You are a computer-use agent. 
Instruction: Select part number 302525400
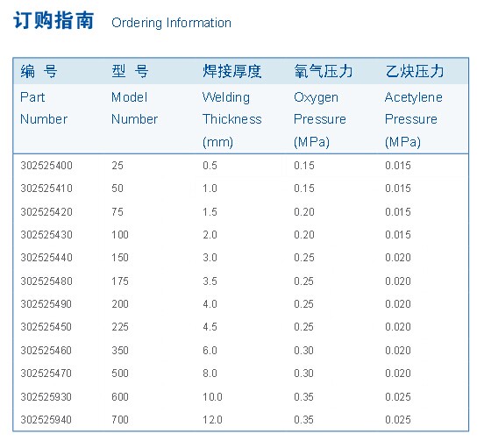tap(46, 166)
